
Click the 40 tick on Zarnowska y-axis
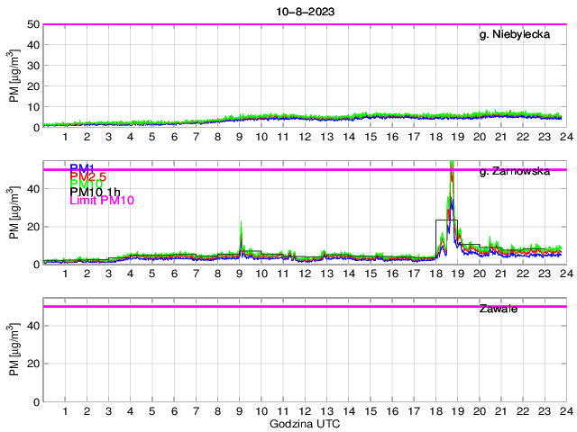tap(33, 189)
